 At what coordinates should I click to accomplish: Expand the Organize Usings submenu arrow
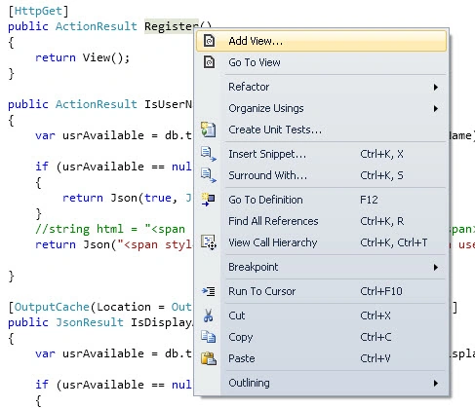click(x=436, y=108)
